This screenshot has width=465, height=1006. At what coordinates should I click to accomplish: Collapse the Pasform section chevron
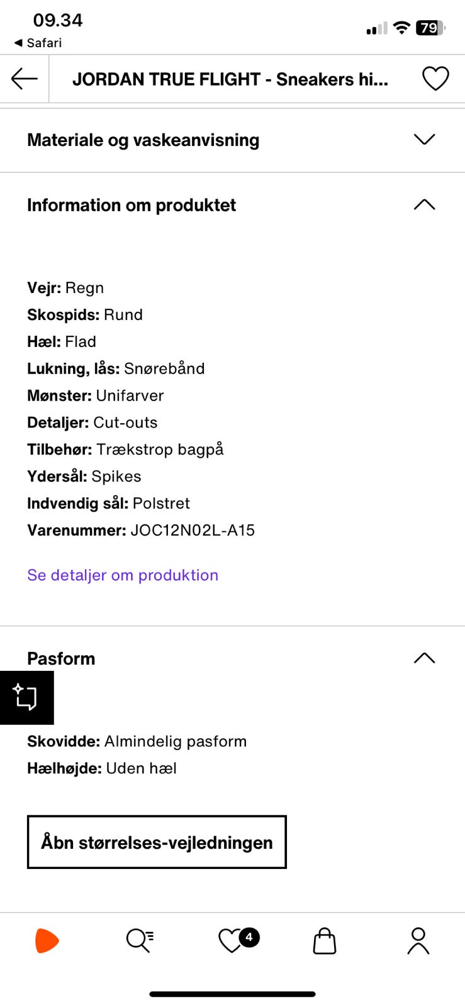[x=424, y=658]
